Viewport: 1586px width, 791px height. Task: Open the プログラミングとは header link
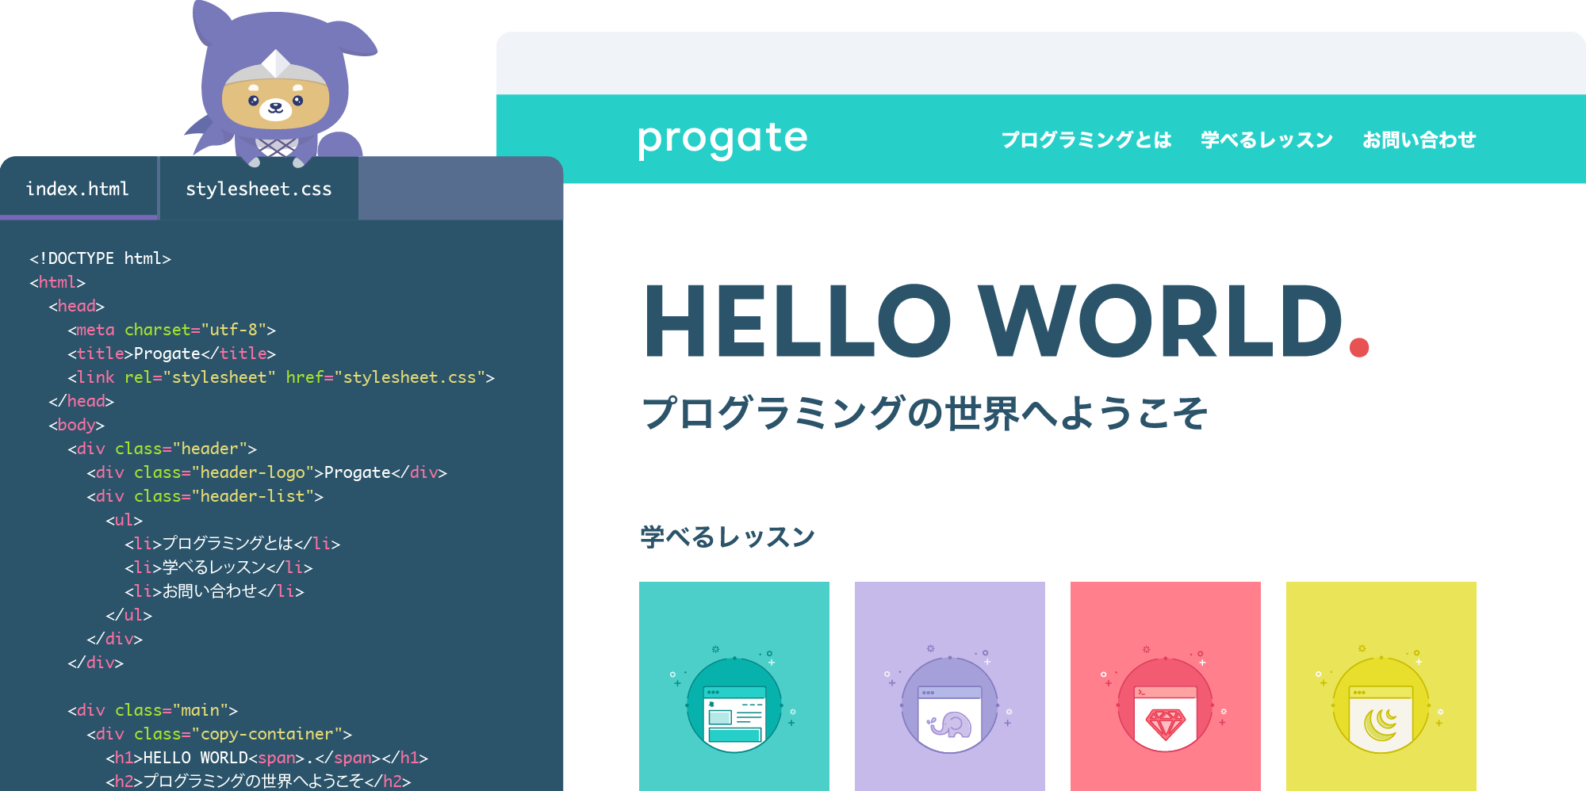[1086, 139]
